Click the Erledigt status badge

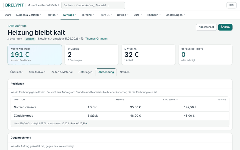(30, 39)
